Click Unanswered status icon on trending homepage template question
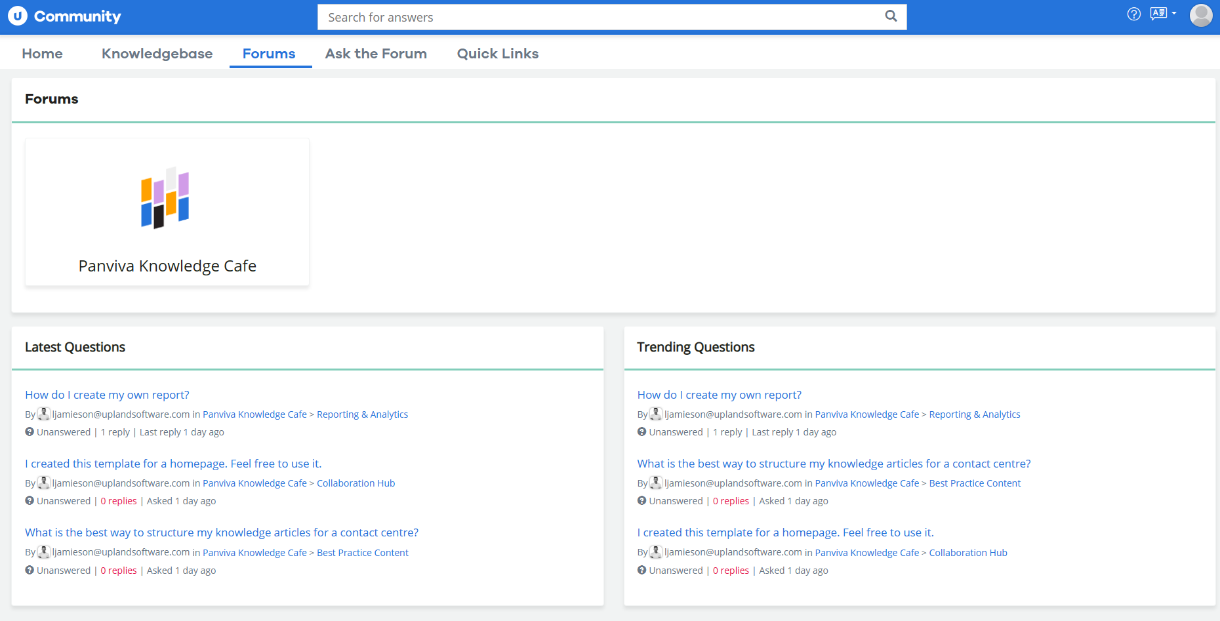This screenshot has height=621, width=1220. coord(642,570)
